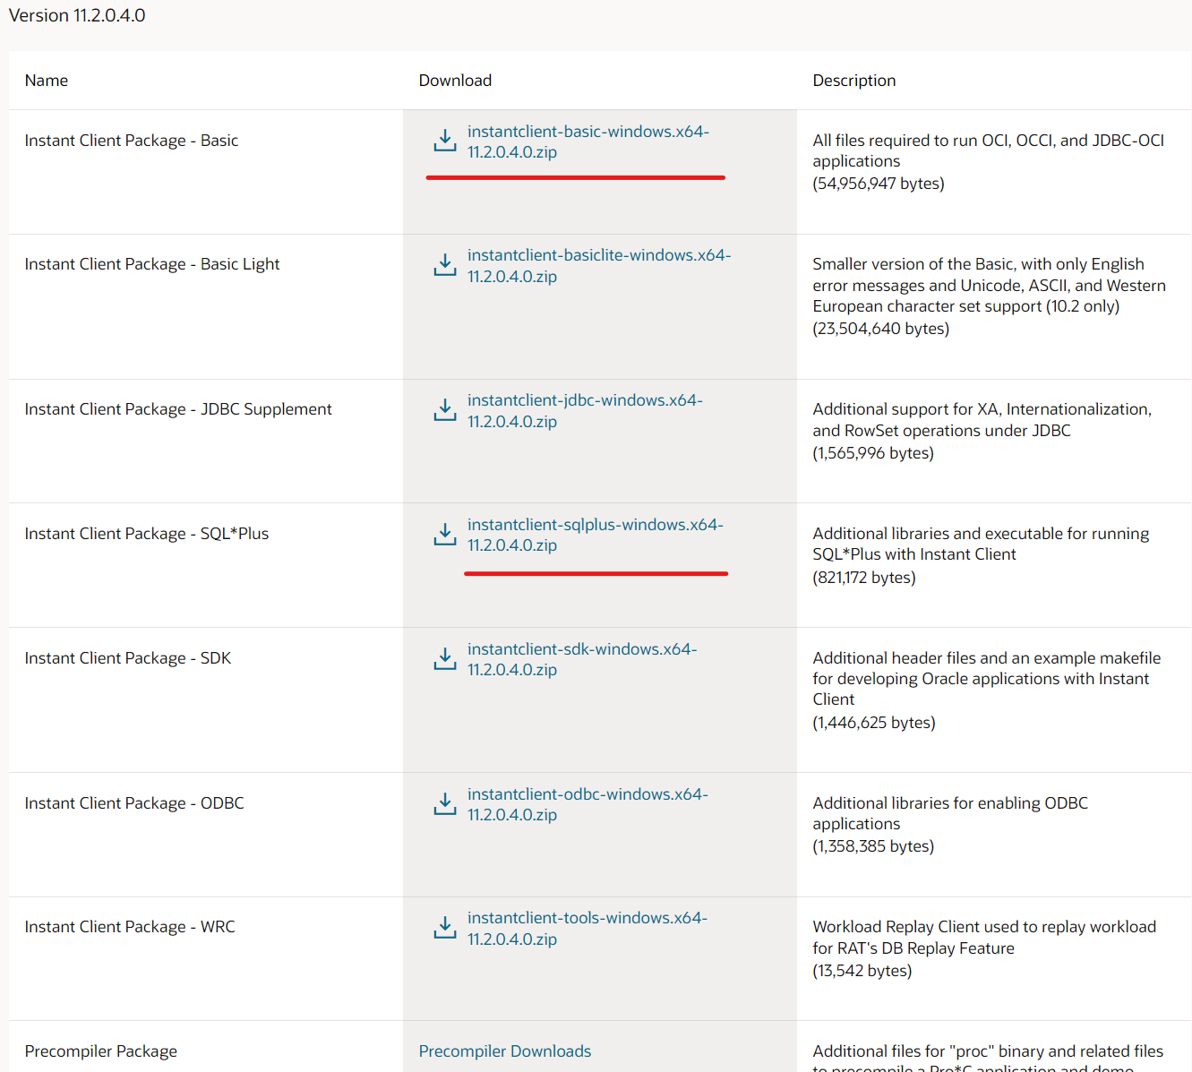Download instantclient-sqlplus-windows.x64-11.2.0.4.0.zip link
The image size is (1192, 1072).
coord(595,535)
